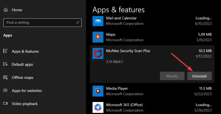Click the Home house icon
The height and width of the screenshot is (114, 221).
click(6, 10)
